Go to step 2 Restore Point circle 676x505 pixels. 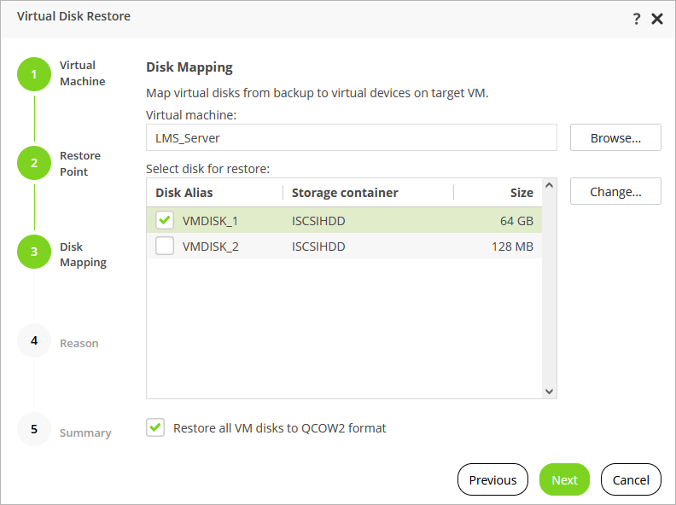(x=34, y=164)
